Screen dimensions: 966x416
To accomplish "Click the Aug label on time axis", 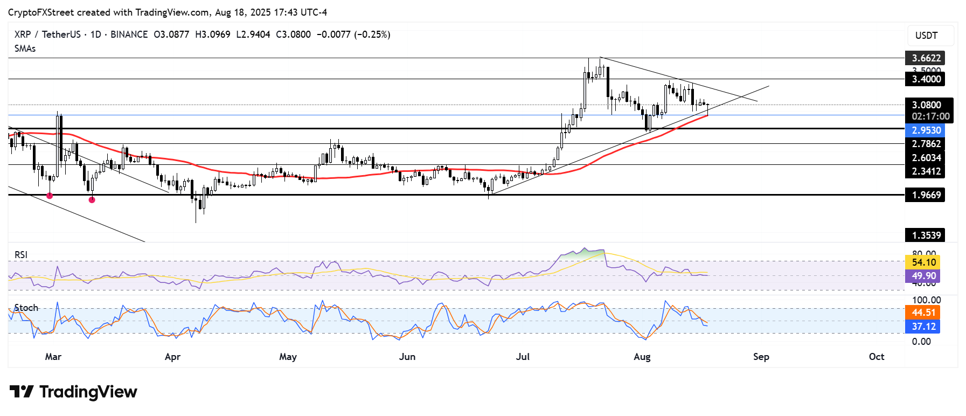I will point(642,357).
